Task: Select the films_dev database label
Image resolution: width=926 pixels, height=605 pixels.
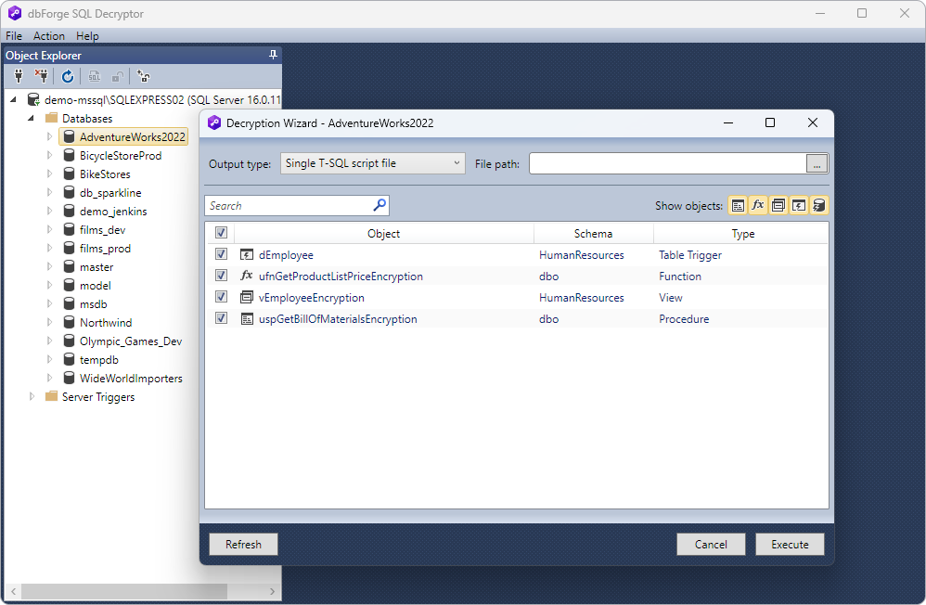Action: click(x=103, y=230)
